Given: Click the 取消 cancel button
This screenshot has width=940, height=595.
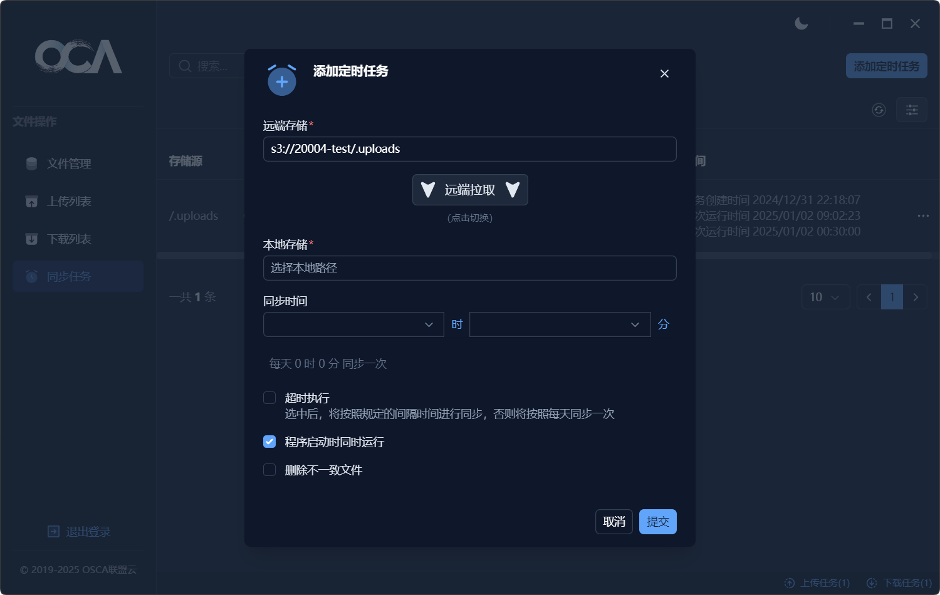Looking at the screenshot, I should [614, 522].
